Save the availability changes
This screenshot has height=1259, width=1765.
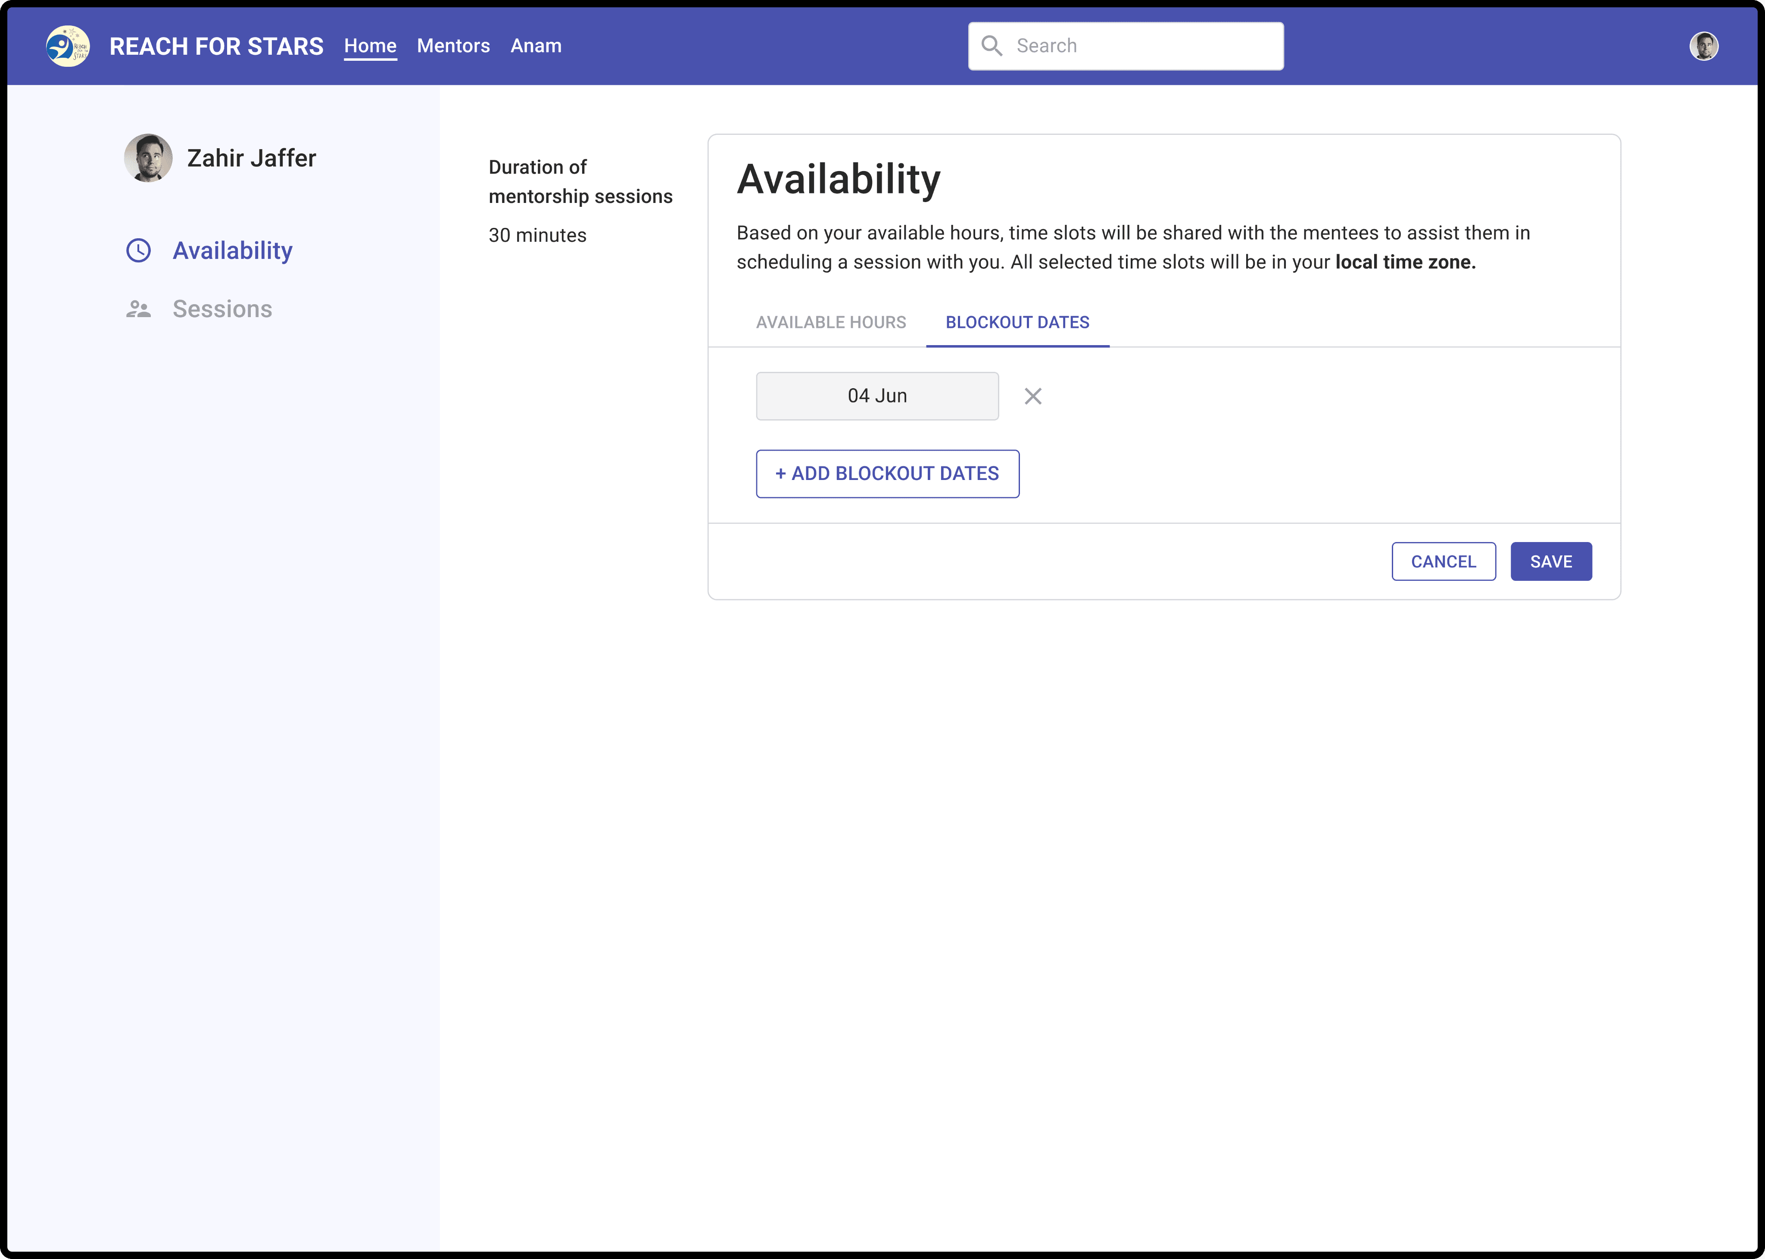1550,561
